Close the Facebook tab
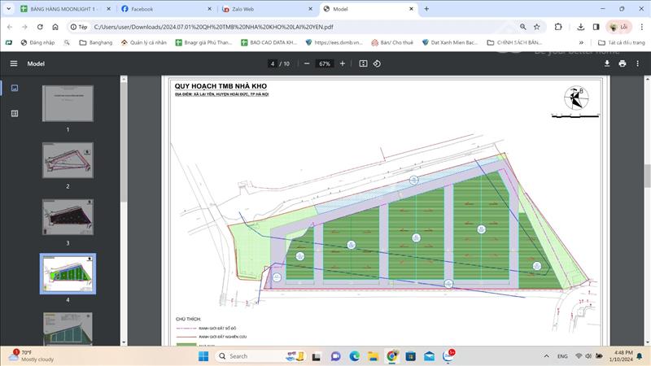 210,9
